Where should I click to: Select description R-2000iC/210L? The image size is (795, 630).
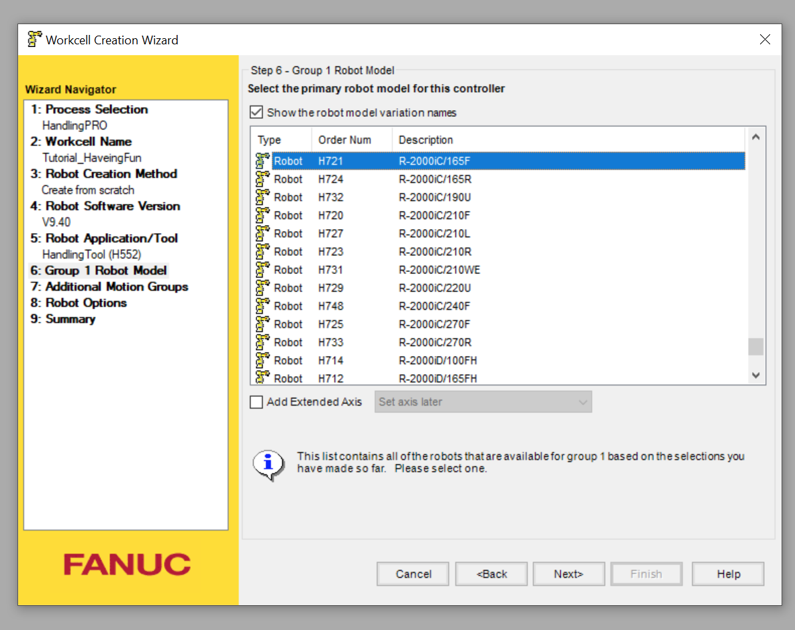coord(434,234)
